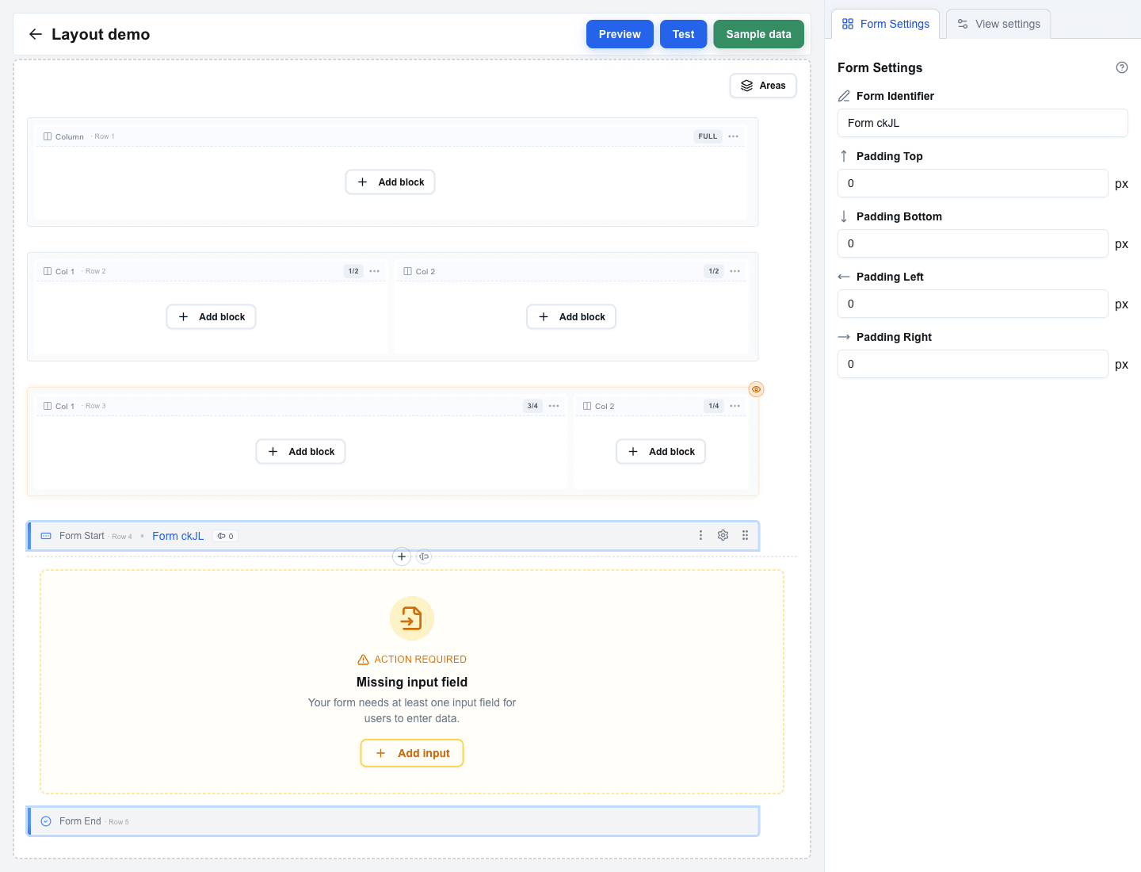Open Sample data
1141x872 pixels.
coord(758,34)
